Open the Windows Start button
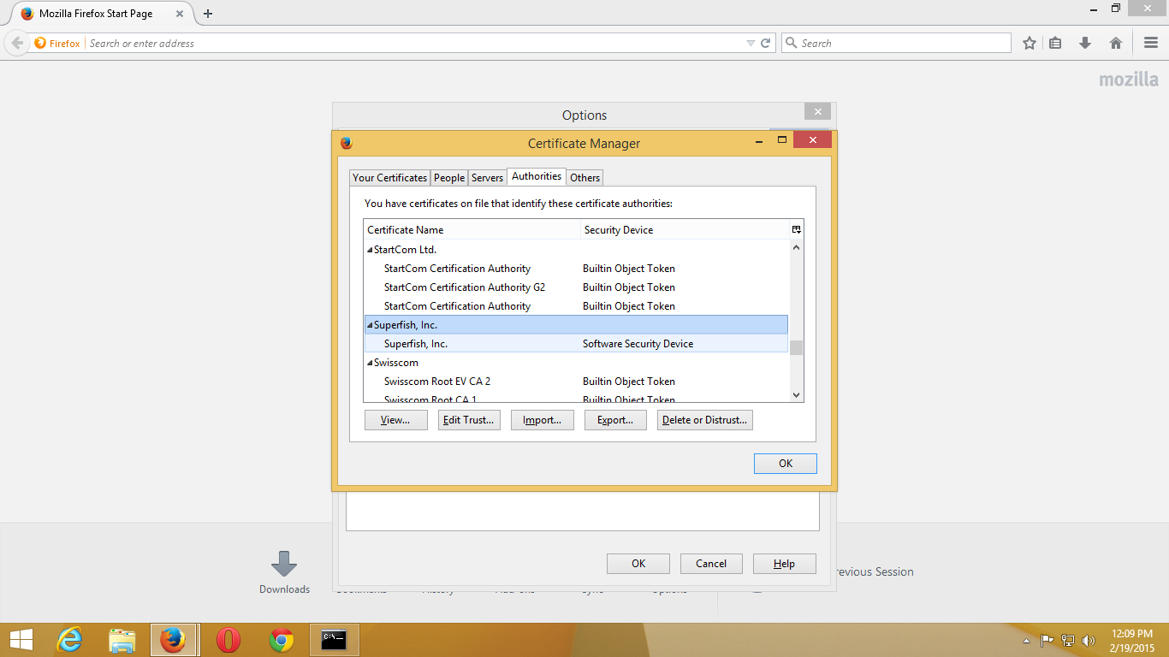Image resolution: width=1169 pixels, height=657 pixels. click(21, 640)
